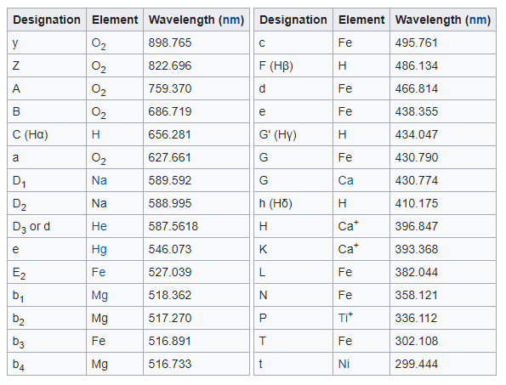Click the Designation header of left table
The image size is (506, 385).
point(47,20)
